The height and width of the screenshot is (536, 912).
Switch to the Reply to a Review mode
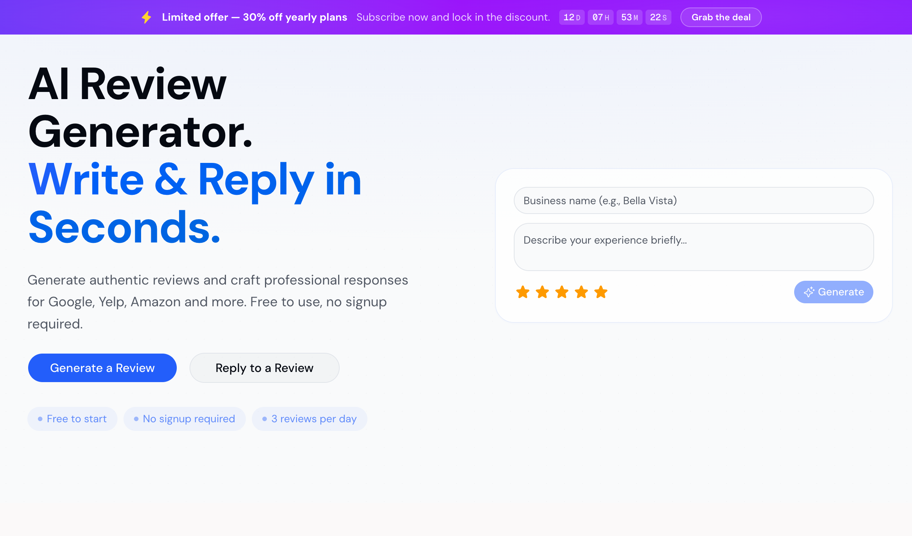264,368
